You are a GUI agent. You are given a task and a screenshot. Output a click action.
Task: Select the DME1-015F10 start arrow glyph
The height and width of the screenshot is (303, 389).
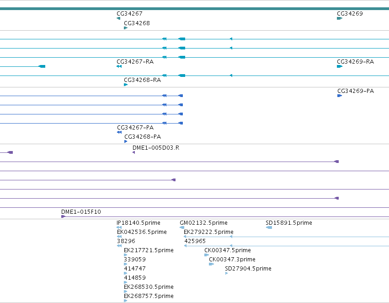[x=63, y=216]
